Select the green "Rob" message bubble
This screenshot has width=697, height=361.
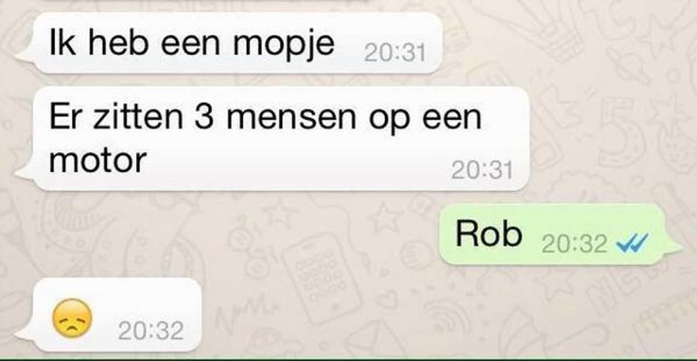pyautogui.click(x=559, y=234)
